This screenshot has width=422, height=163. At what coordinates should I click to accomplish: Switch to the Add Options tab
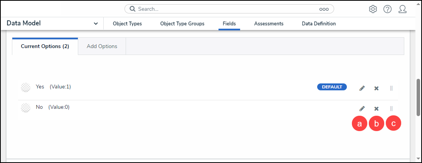click(x=102, y=46)
